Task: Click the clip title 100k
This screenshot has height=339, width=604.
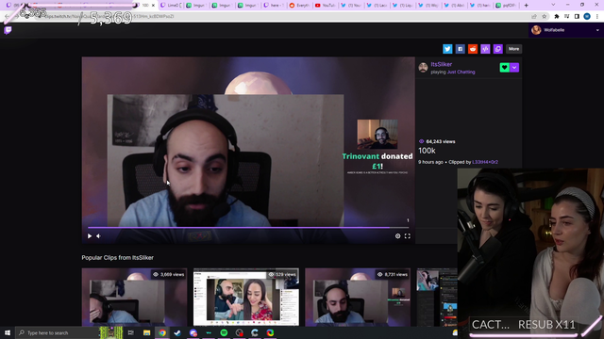Action: click(x=427, y=151)
